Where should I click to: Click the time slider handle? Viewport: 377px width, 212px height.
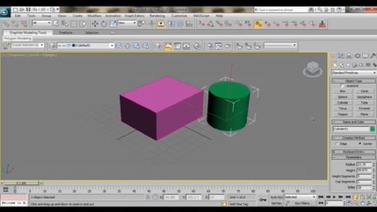pyautogui.click(x=21, y=183)
